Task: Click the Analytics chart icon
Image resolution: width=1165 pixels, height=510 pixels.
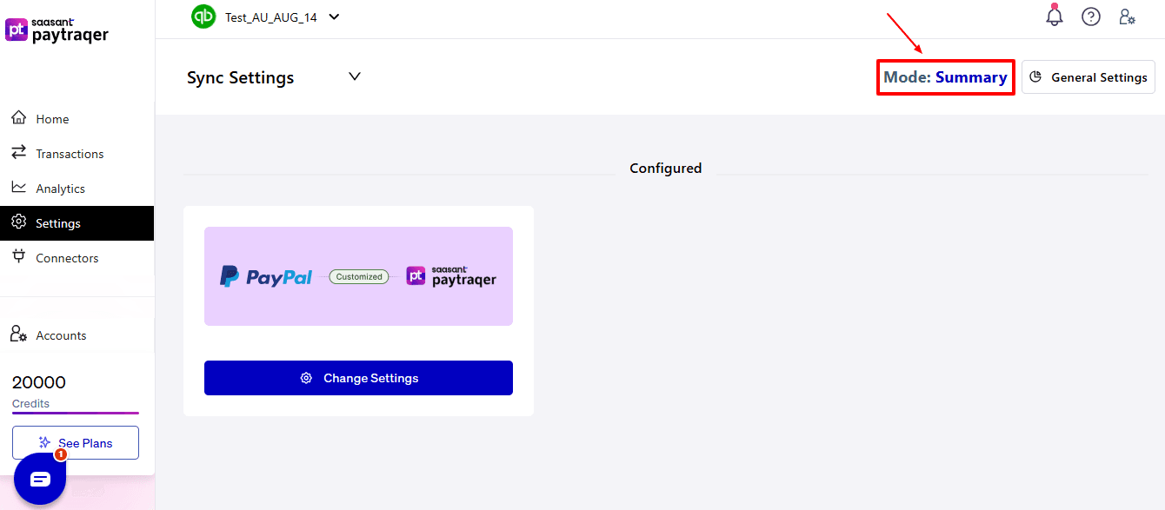Action: click(19, 188)
